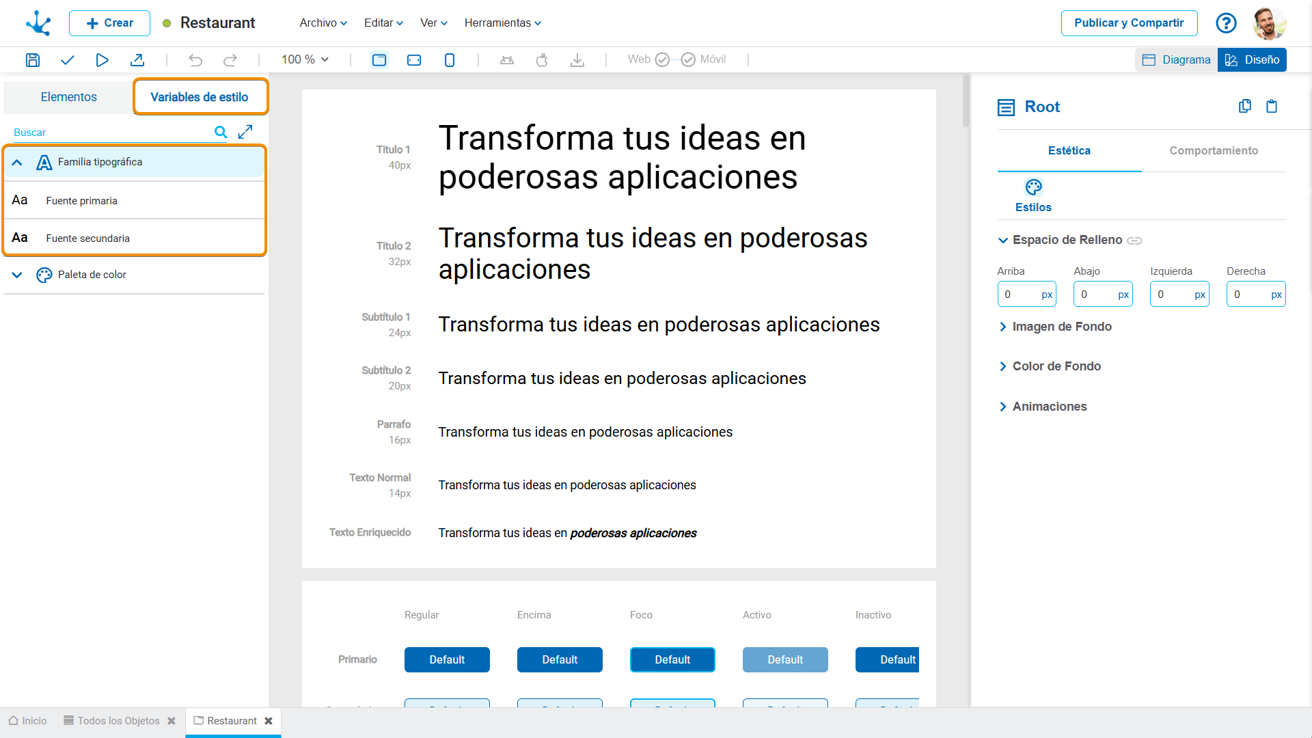This screenshot has height=738, width=1312.
Task: Switch to Diagrama view
Action: click(1177, 59)
